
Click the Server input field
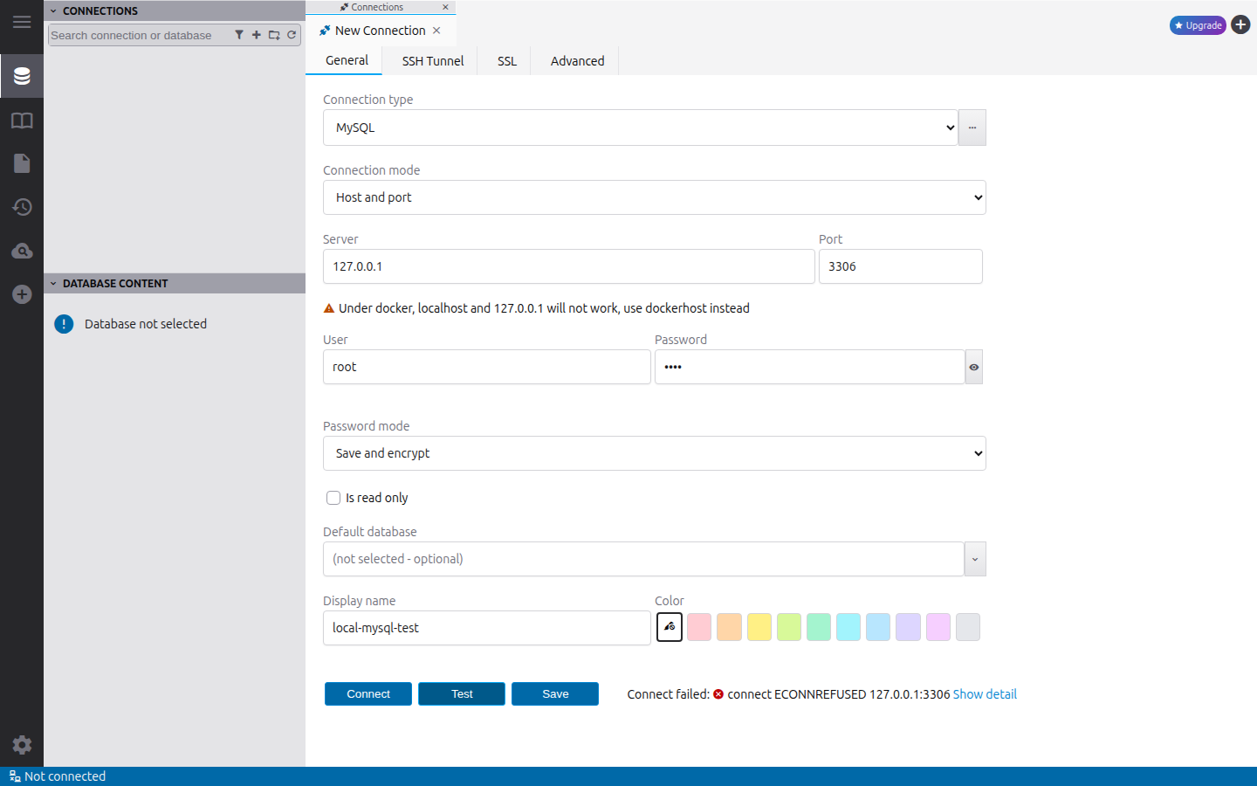[569, 266]
